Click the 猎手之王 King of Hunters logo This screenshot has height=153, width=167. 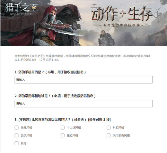pos(21,9)
